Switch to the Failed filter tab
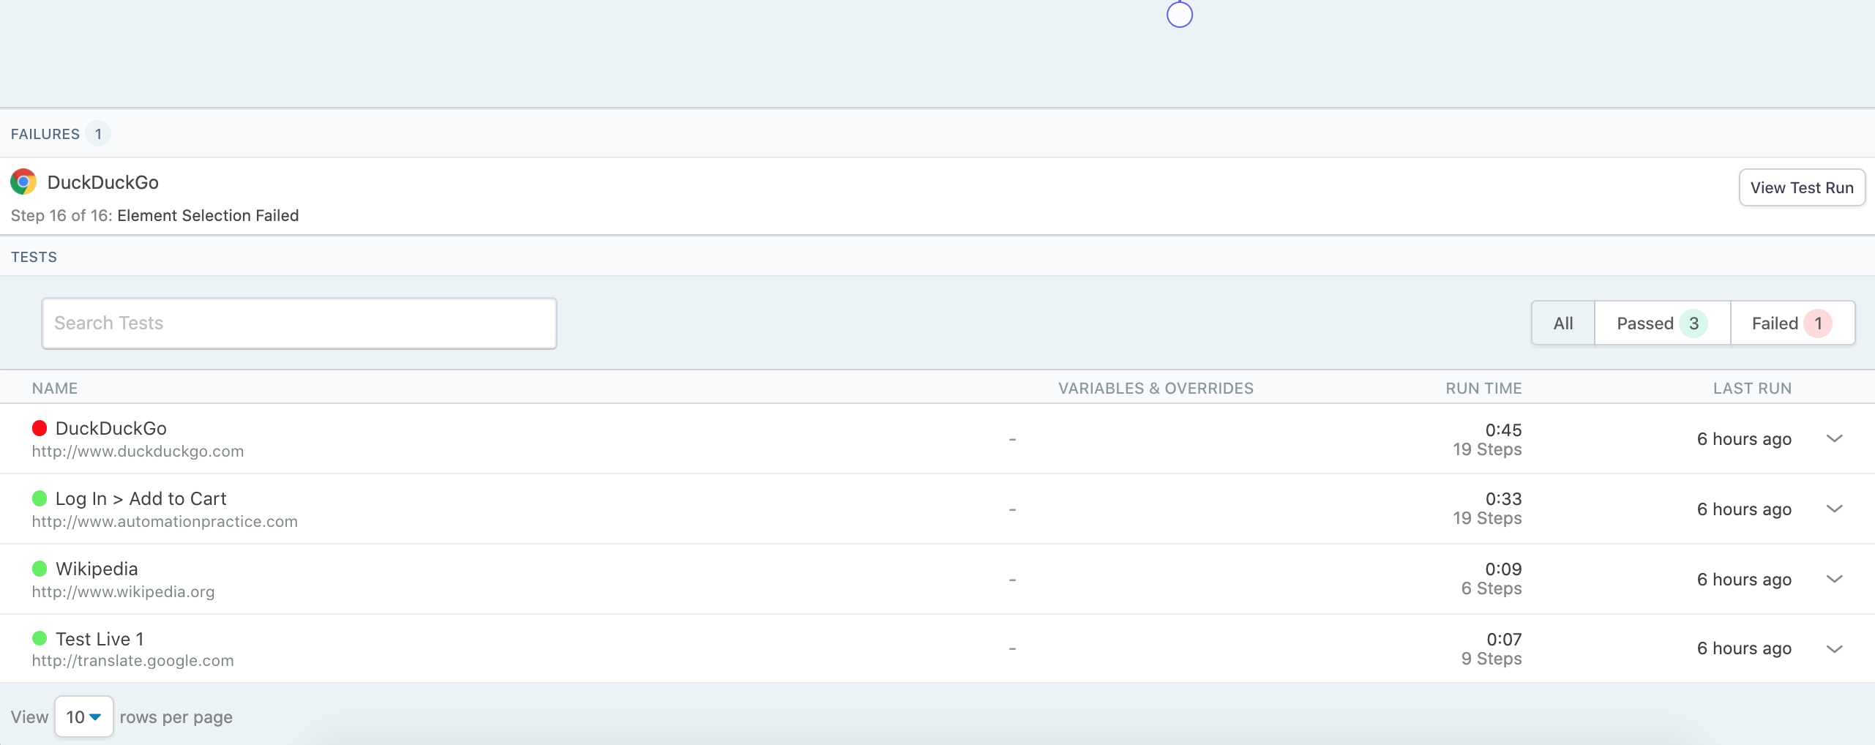Screen dimensions: 1875x745 (1792, 323)
